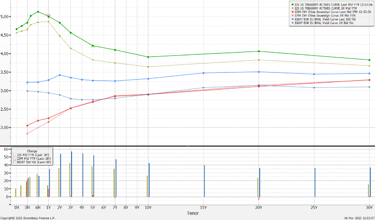Click the 30 label on the change axis

7,173
